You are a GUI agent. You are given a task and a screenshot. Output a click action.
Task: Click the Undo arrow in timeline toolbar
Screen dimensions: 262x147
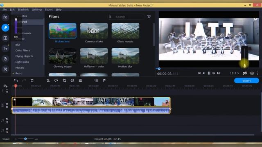pos(16,80)
